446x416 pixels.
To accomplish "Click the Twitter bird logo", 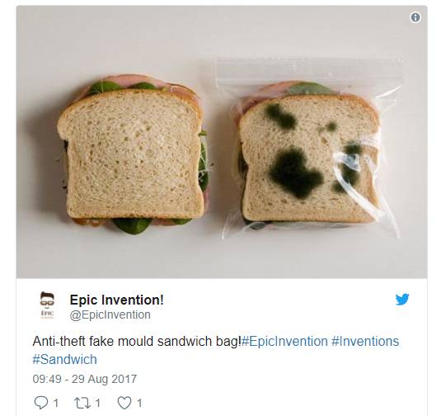I will 402,300.
